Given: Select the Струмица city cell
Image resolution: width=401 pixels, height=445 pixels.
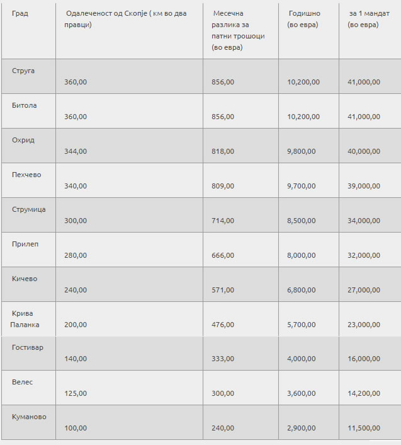Looking at the screenshot, I should [29, 209].
